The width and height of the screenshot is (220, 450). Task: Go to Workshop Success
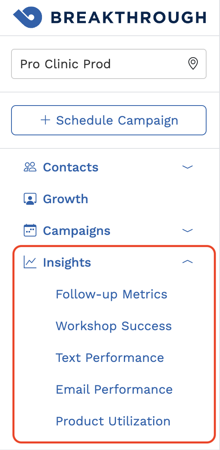[x=114, y=326]
